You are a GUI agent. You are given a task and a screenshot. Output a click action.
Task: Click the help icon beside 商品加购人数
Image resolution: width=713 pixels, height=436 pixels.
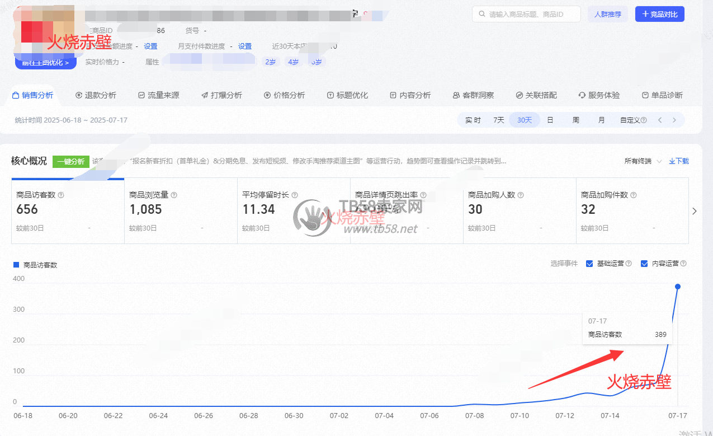521,195
